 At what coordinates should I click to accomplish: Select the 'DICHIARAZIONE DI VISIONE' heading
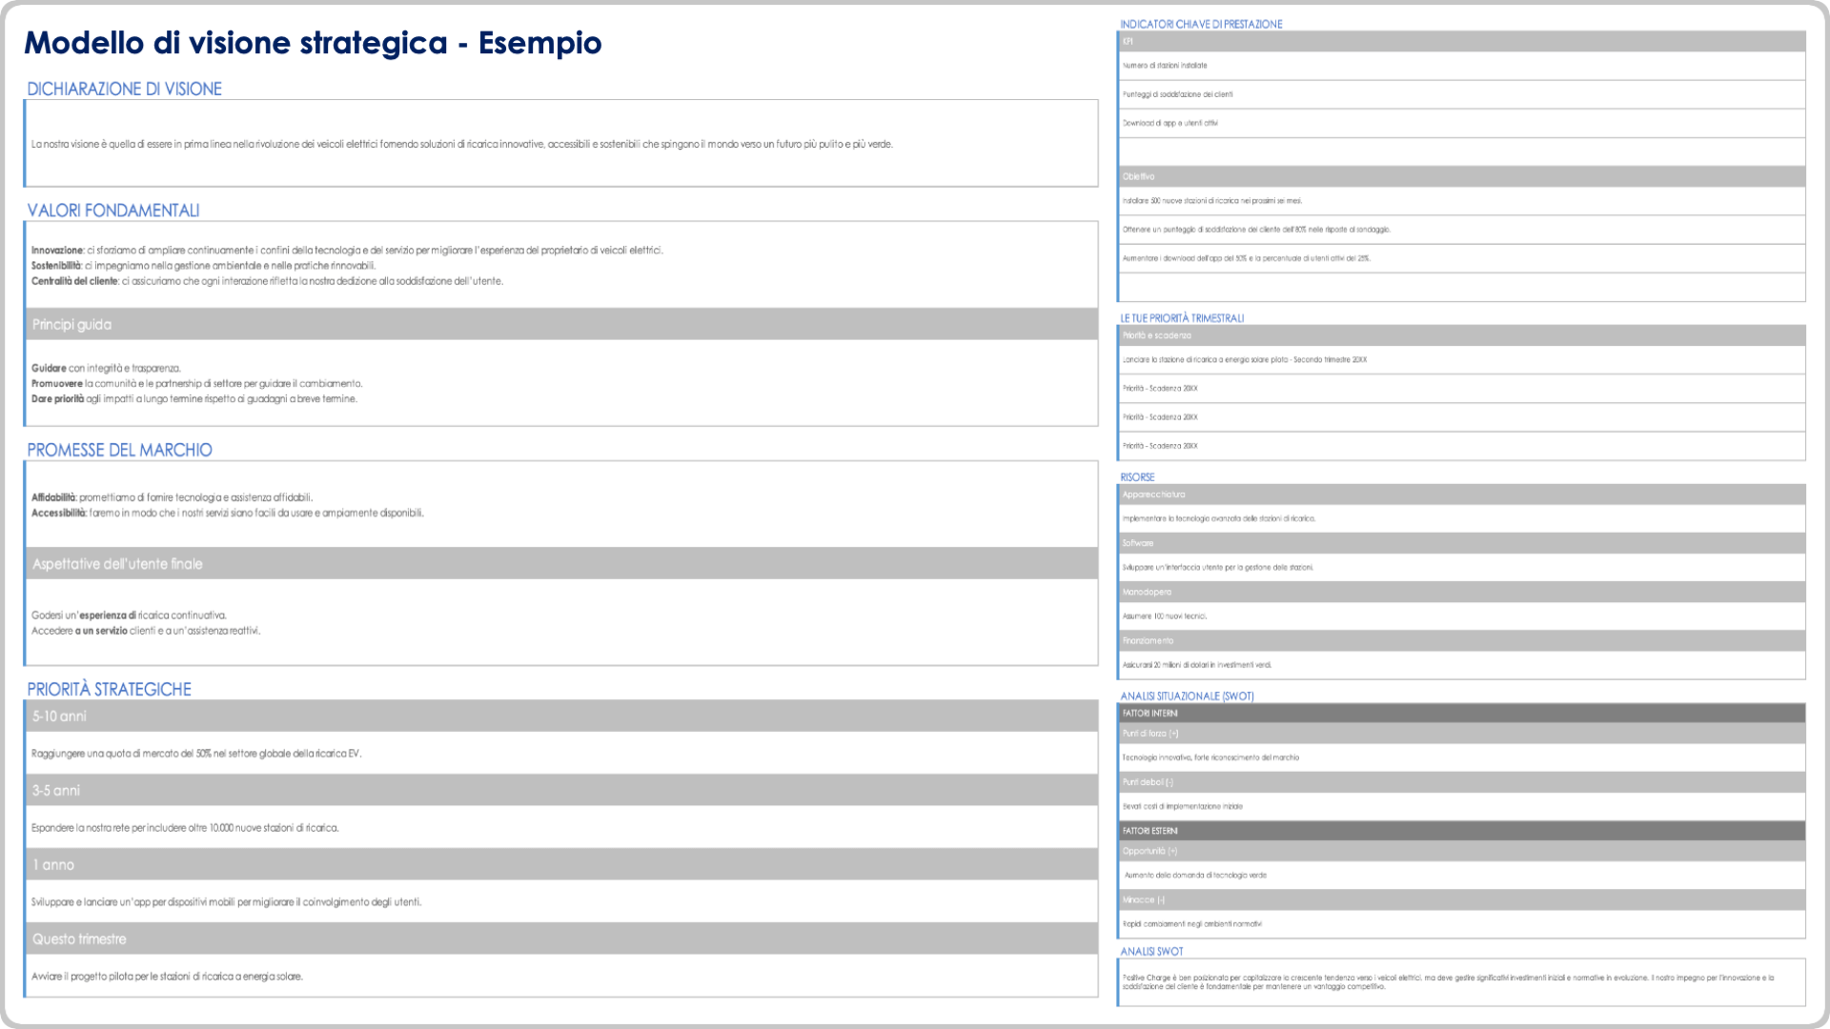pos(124,89)
